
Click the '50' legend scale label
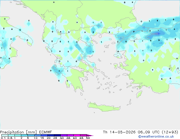pyautogui.click(x=88, y=138)
